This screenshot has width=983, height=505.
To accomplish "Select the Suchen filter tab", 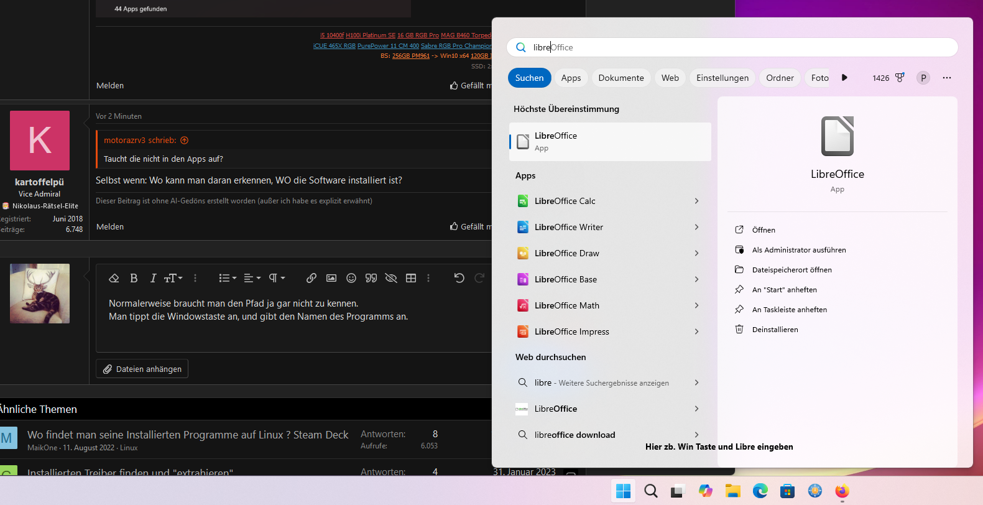I will 530,78.
